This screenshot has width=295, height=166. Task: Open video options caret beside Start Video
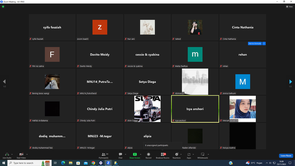point(27,154)
